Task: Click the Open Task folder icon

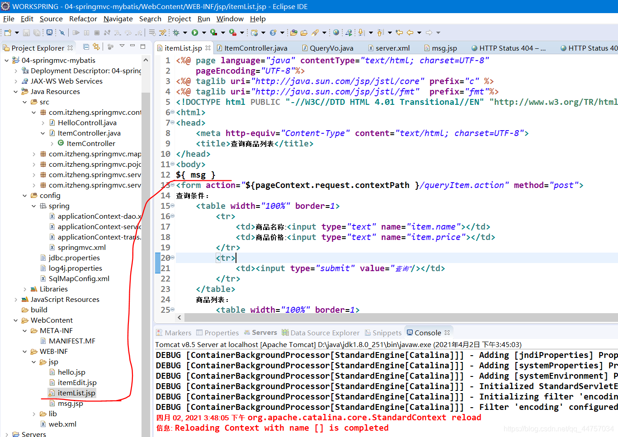Action: point(304,33)
